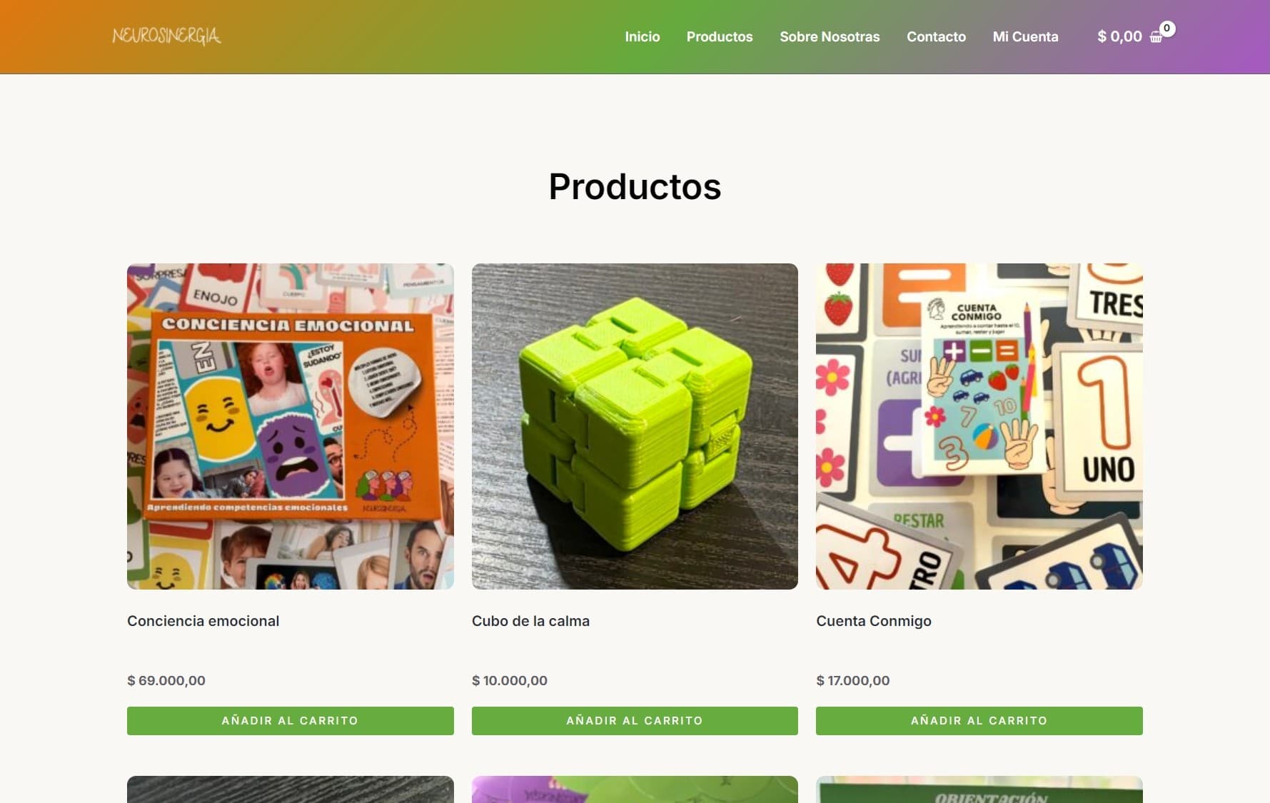This screenshot has height=803, width=1270.
Task: Open the partially visible purple-green product image
Action: pyautogui.click(x=635, y=789)
